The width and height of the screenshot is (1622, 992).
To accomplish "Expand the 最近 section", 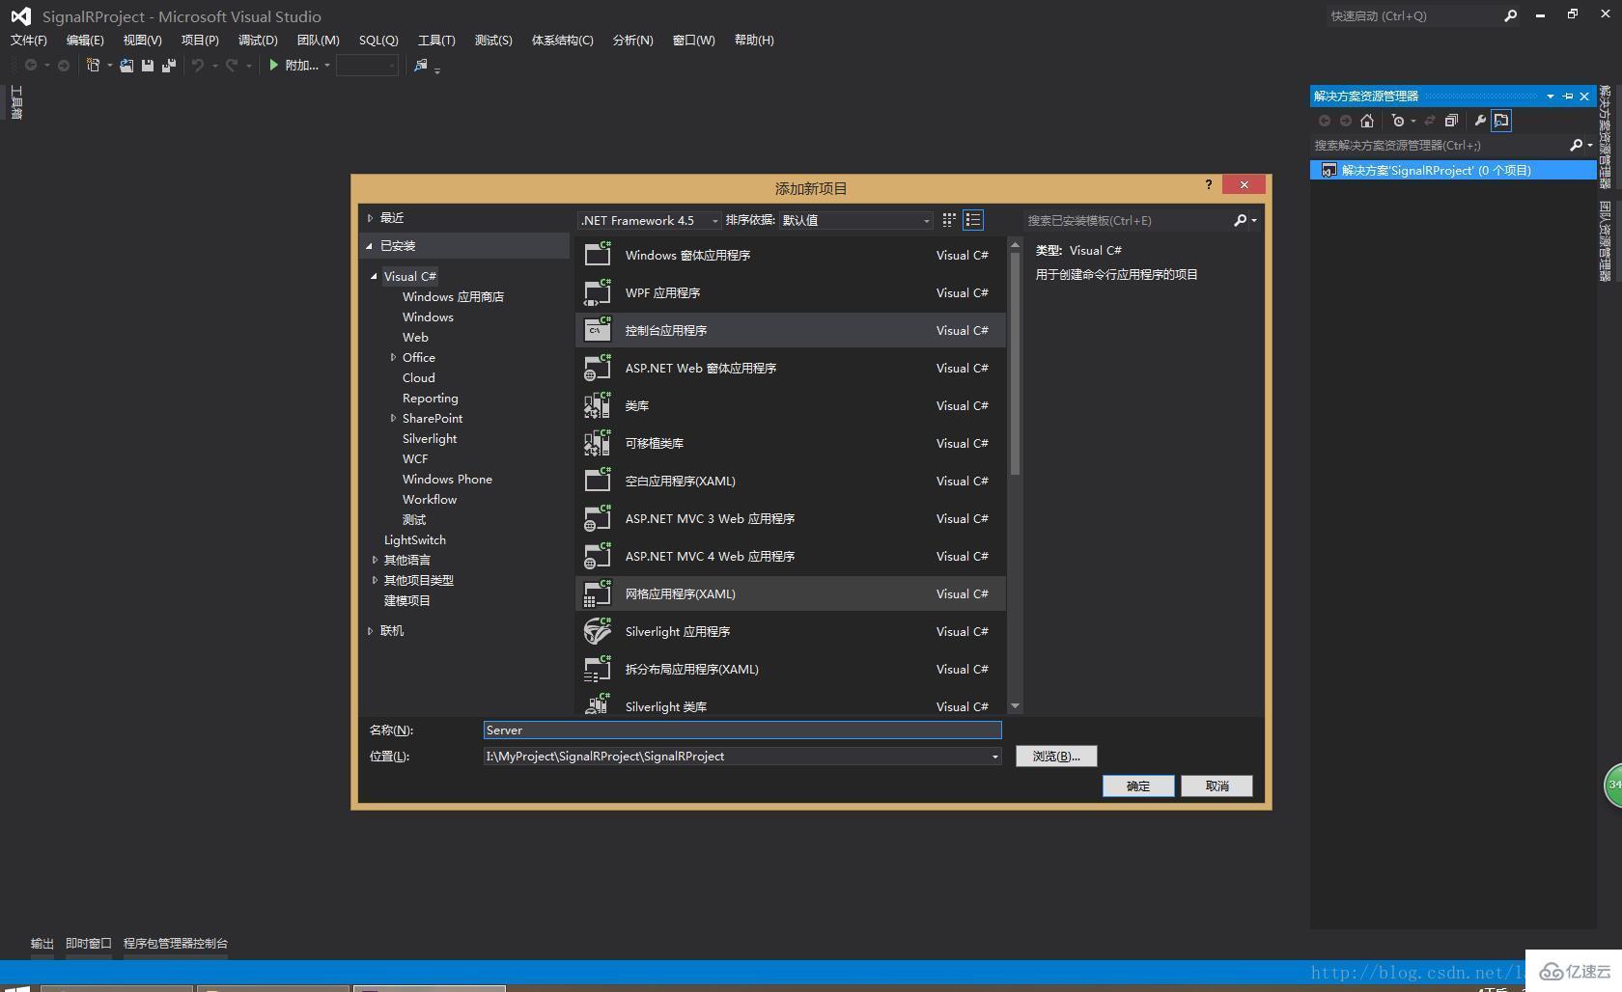I will click(x=370, y=218).
